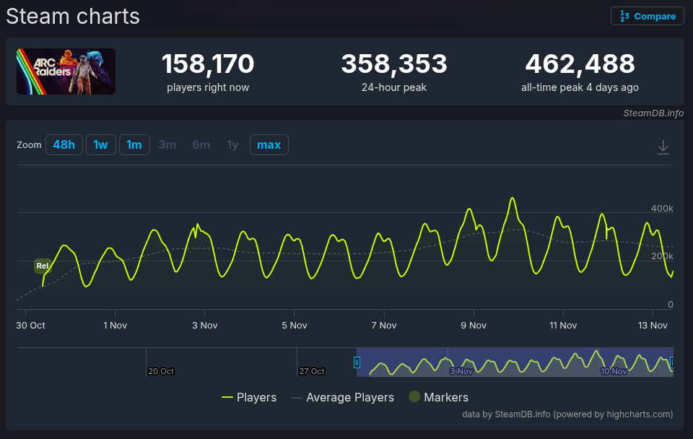Open the ARC Raiders game thumbnail
Screen dimensions: 693x439
point(66,71)
